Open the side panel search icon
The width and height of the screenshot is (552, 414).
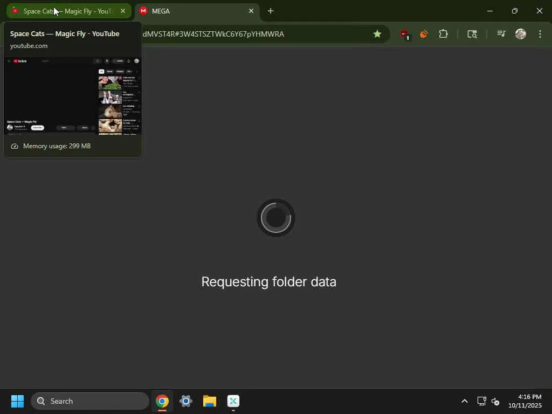pos(472,34)
